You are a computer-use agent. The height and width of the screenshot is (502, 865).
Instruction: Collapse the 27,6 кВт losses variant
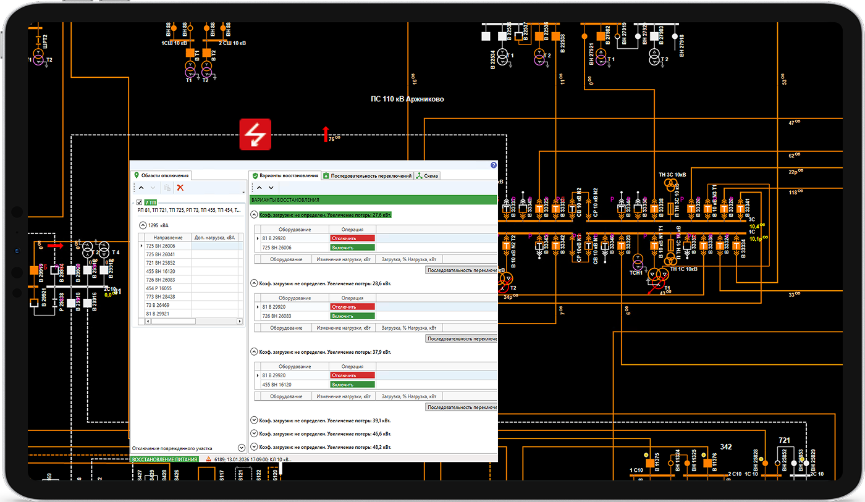tap(254, 215)
